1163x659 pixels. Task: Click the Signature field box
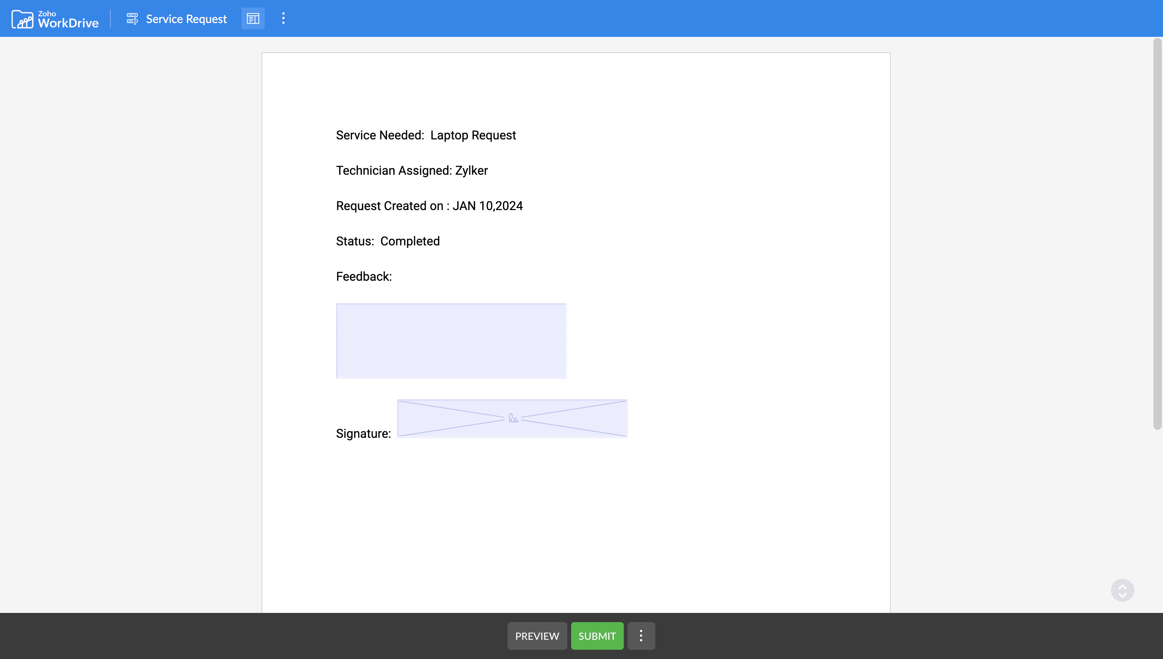pyautogui.click(x=512, y=418)
